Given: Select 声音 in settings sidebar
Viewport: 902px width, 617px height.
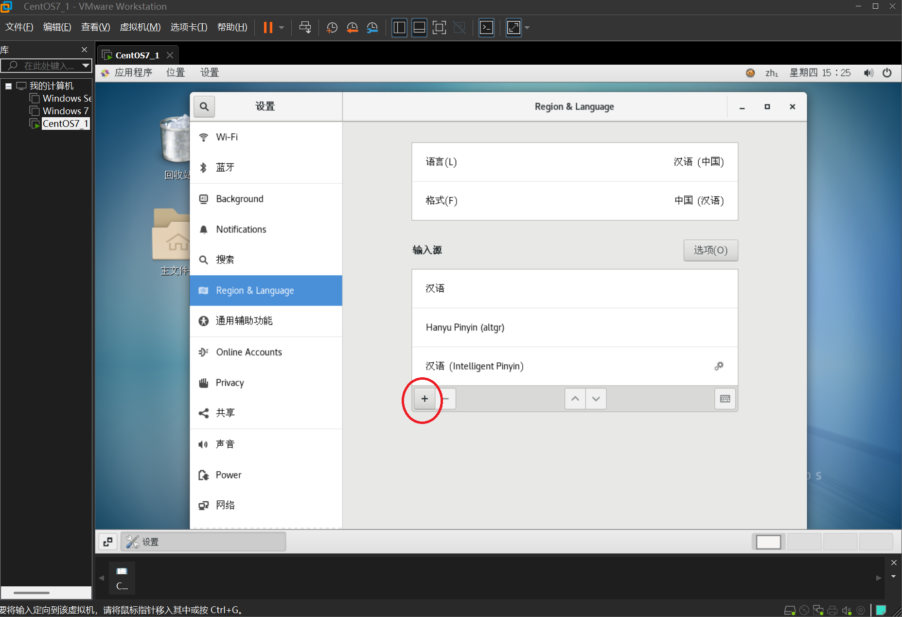Looking at the screenshot, I should coord(266,444).
